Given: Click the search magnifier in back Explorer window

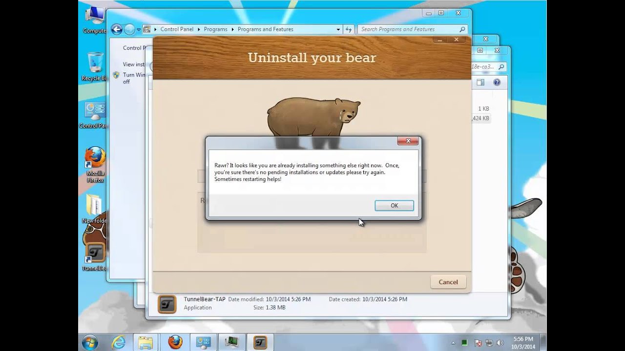Looking at the screenshot, I should point(501,67).
